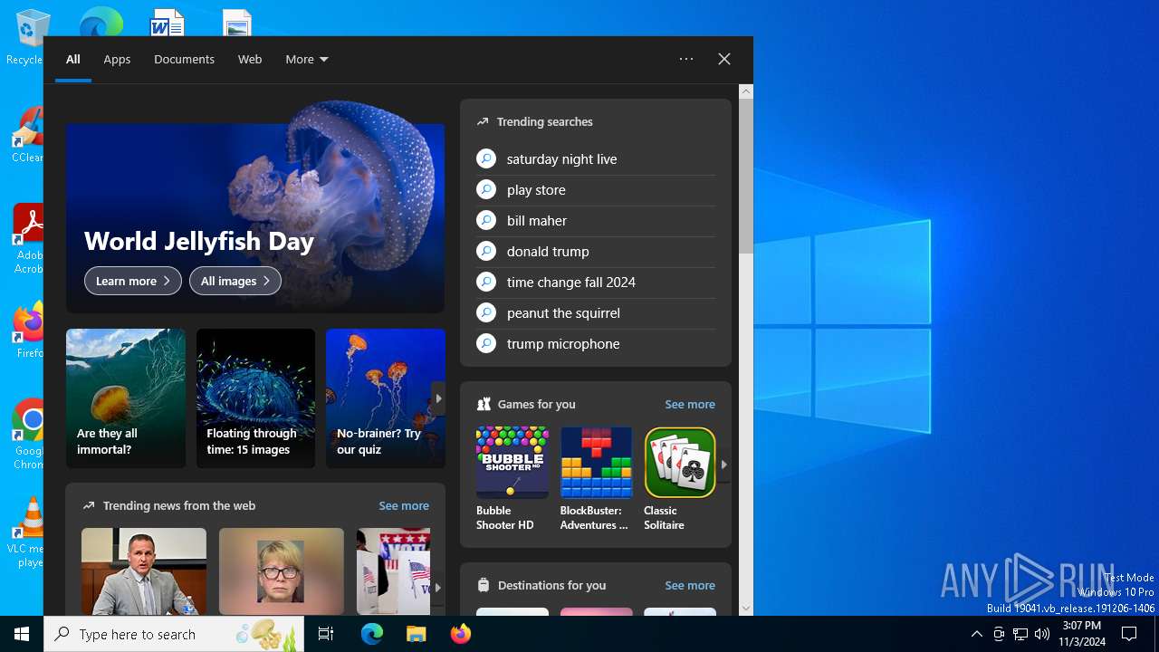This screenshot has width=1159, height=652.
Task: Open the Windows Start menu
Action: (x=22, y=634)
